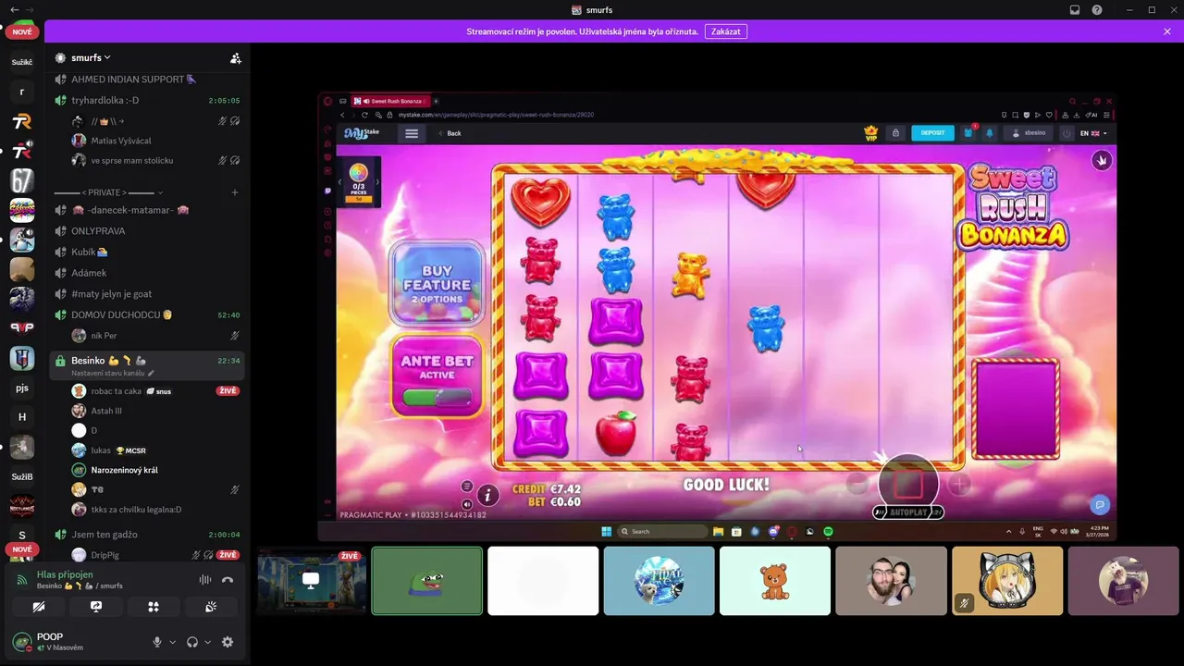Open slot info 'i' button
The image size is (1184, 666).
[487, 496]
